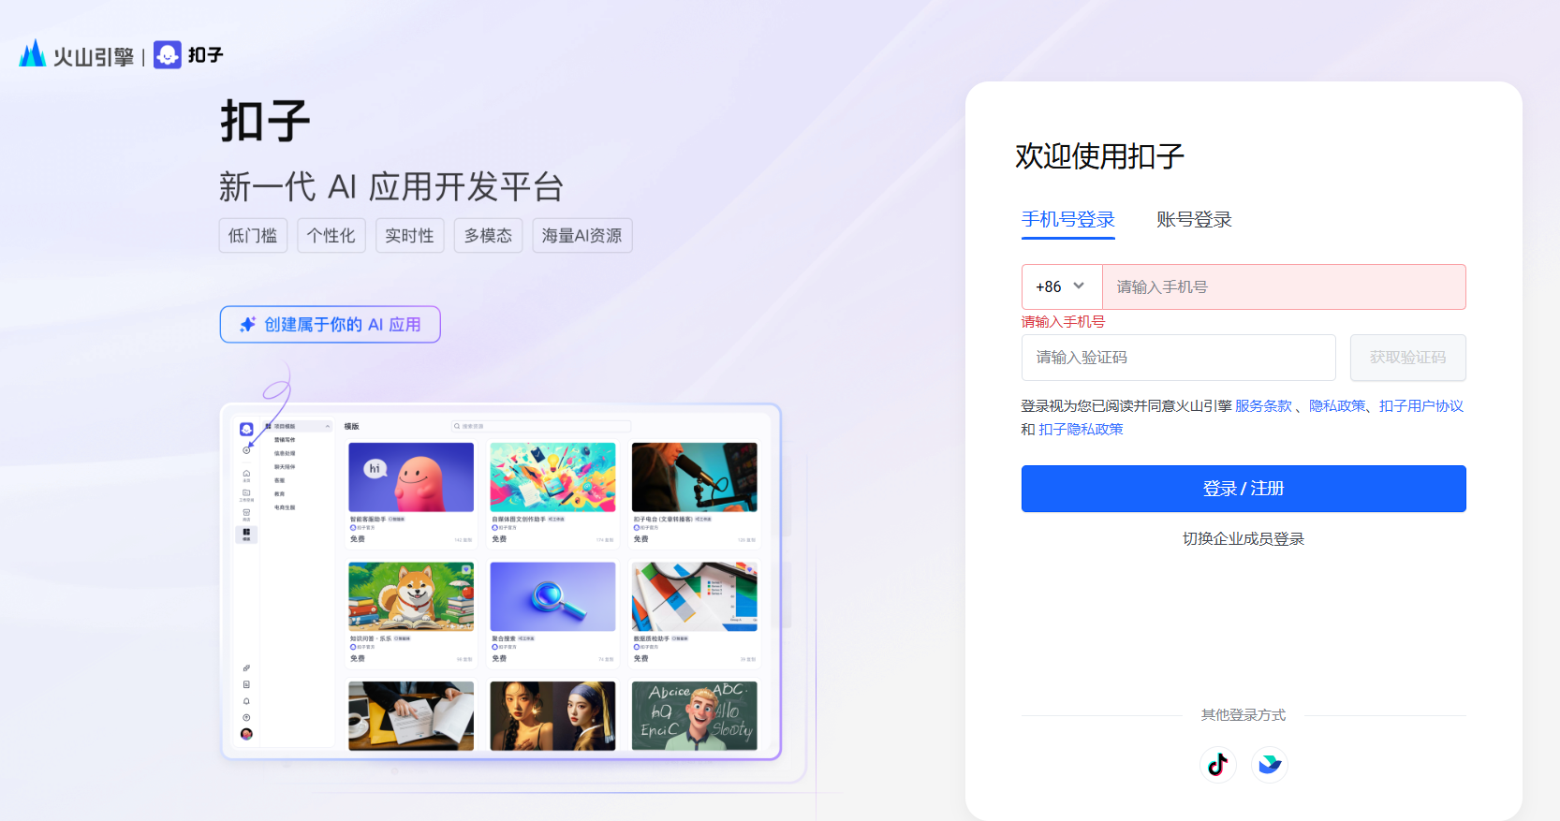Click the 实时性 tag
This screenshot has height=821, width=1560.
click(x=410, y=236)
